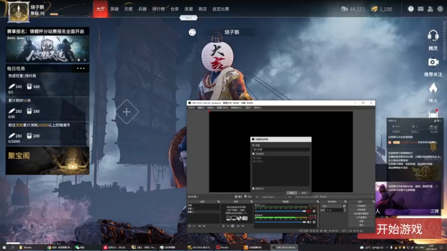Viewport: 447px width, 251px height.
Task: Move scene up with OBS scenes arrow
Action: 199,226
